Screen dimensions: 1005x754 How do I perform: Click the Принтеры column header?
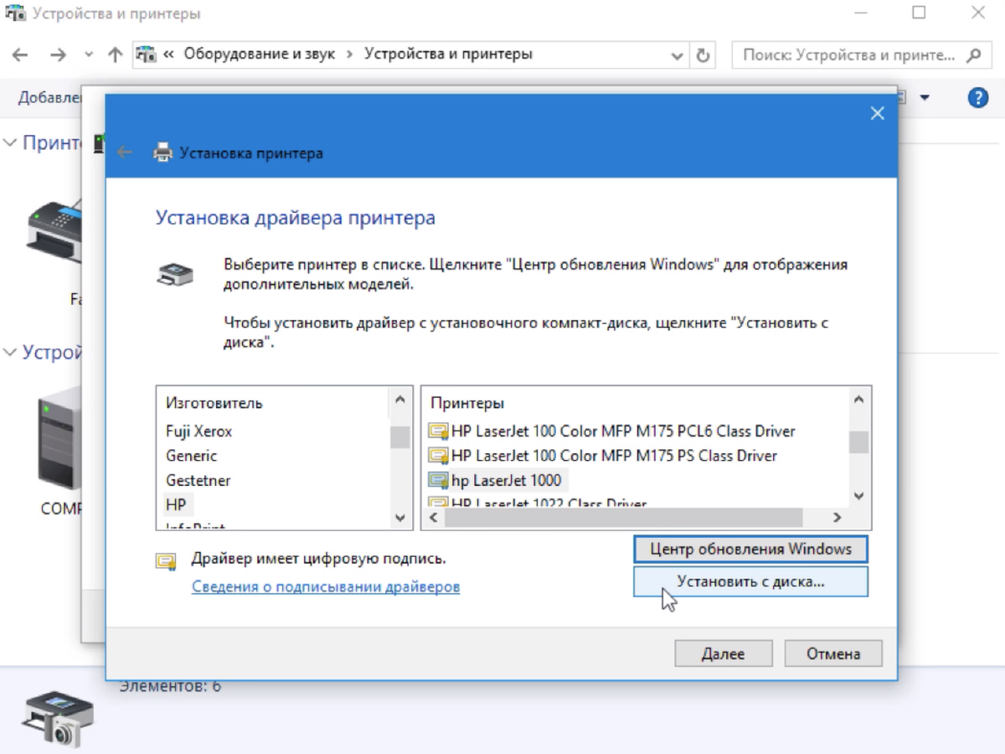point(467,403)
